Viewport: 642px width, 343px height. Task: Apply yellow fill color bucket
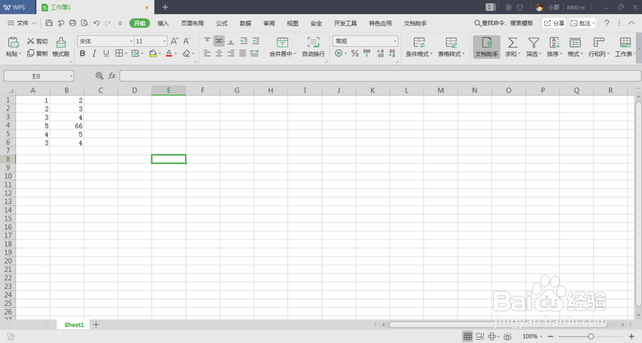153,54
